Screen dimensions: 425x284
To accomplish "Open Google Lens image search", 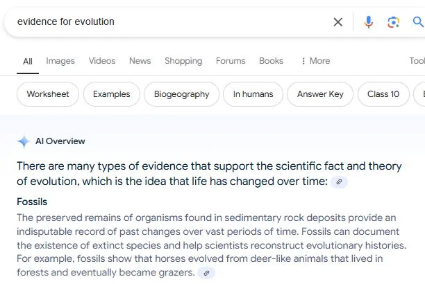I will pyautogui.click(x=394, y=22).
